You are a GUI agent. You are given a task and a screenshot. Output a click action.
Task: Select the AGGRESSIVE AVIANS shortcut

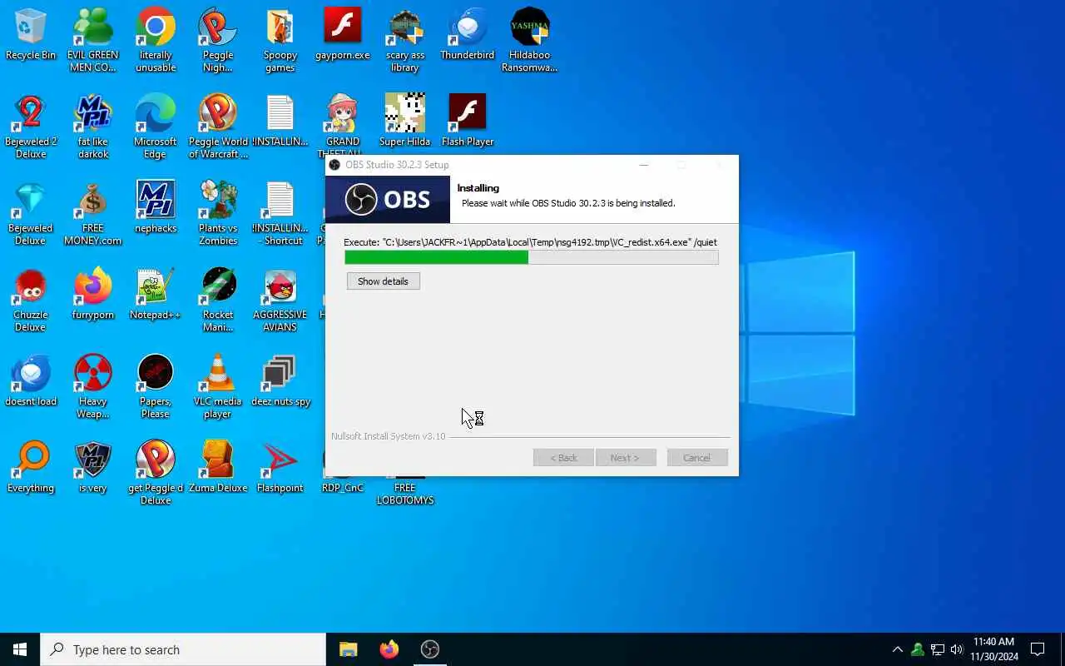tap(280, 301)
